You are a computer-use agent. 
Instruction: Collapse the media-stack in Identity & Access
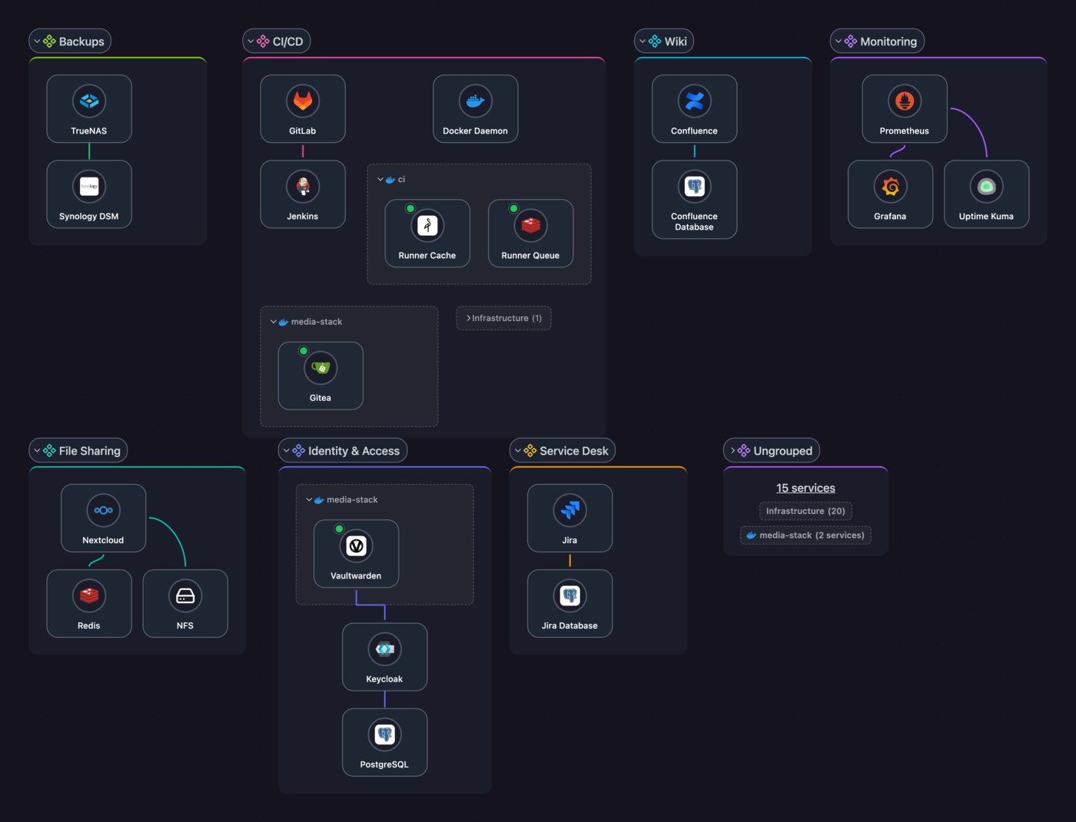309,500
